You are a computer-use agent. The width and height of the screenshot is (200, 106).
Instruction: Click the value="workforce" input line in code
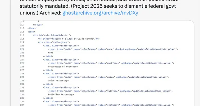tap(111, 63)
